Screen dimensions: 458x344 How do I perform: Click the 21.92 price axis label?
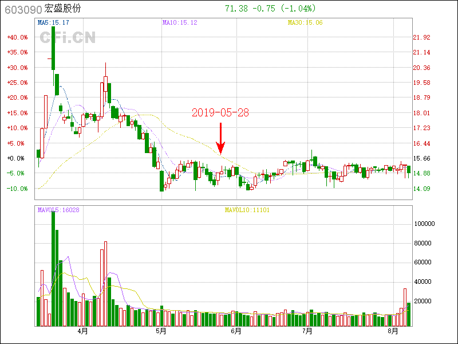[421, 37]
